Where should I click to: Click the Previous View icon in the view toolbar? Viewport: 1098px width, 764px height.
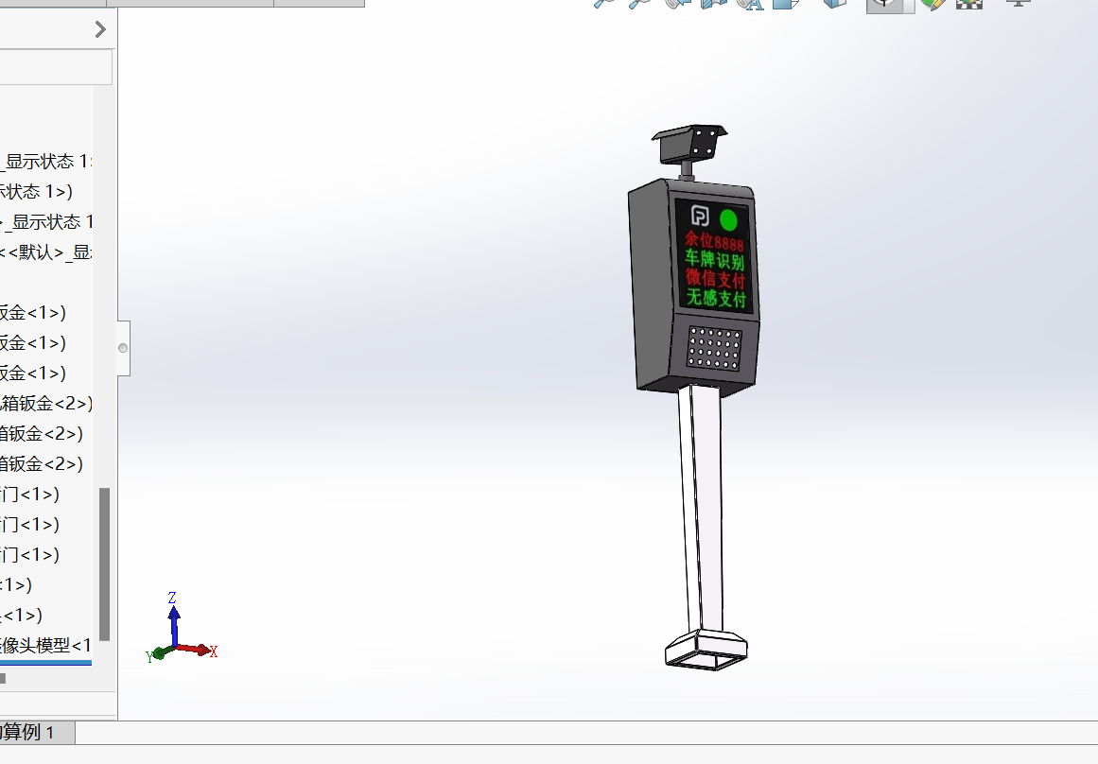click(x=676, y=4)
